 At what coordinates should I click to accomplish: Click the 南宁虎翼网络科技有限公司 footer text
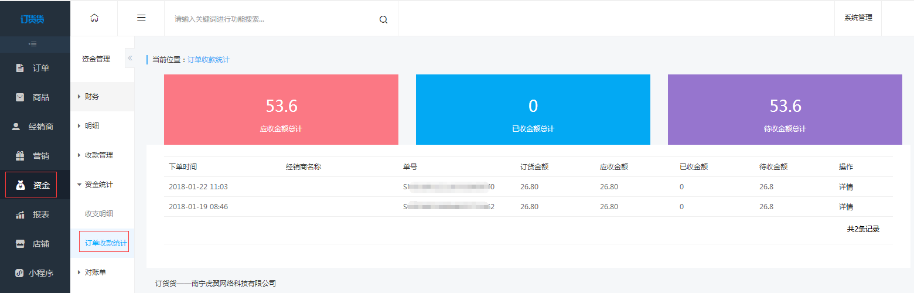pos(234,284)
